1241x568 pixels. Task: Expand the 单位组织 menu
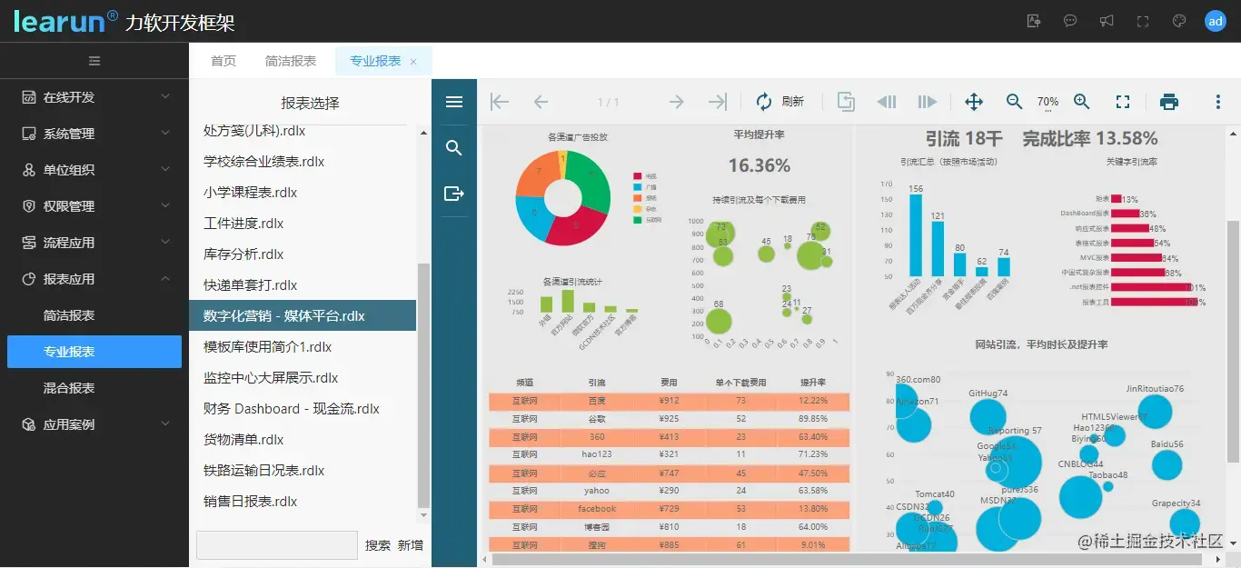coord(94,170)
